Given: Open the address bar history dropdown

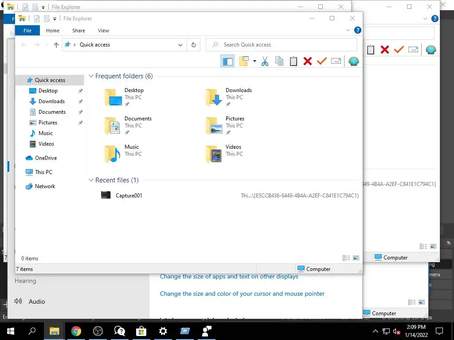Looking at the screenshot, I should (x=180, y=45).
